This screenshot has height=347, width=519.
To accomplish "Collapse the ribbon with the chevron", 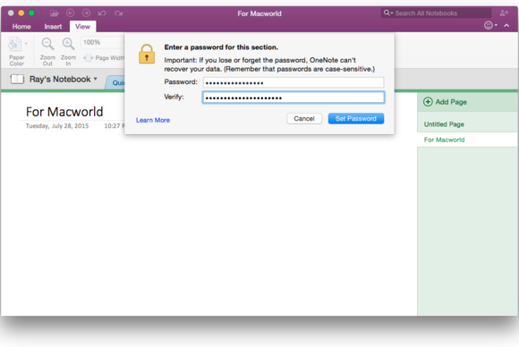I will pyautogui.click(x=506, y=25).
